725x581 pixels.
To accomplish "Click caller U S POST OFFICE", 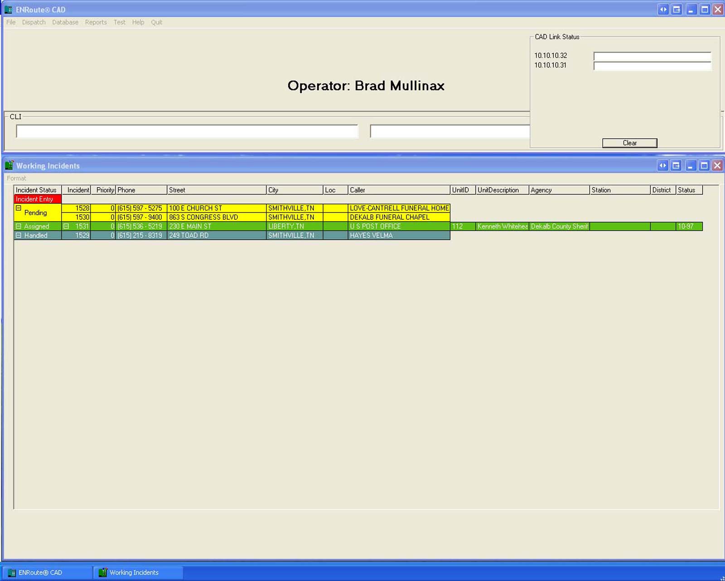I will click(399, 226).
